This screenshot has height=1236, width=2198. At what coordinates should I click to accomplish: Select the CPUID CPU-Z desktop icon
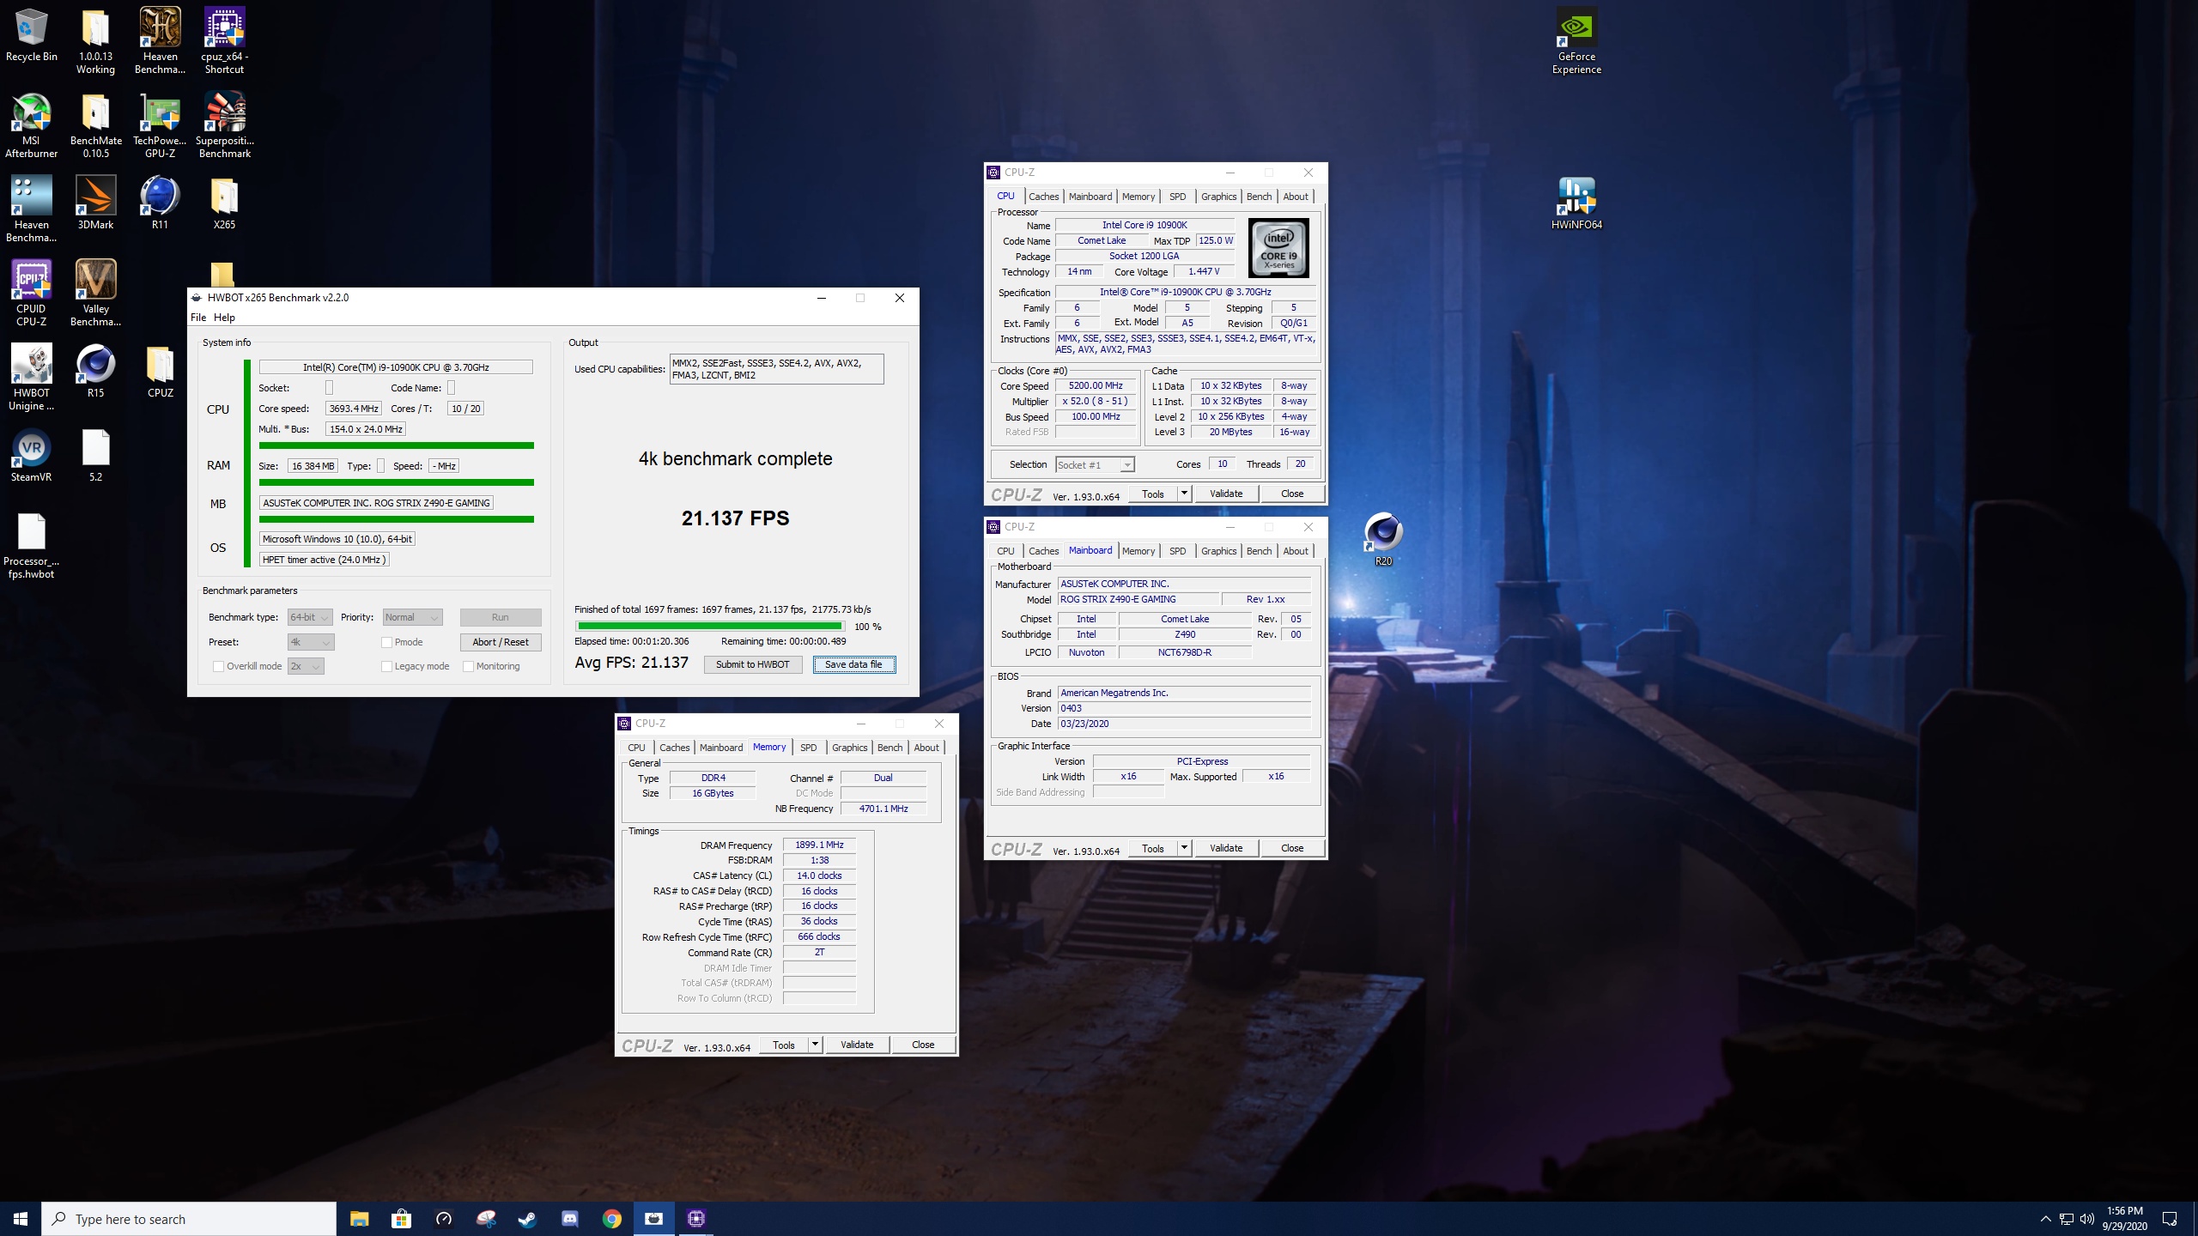32,294
